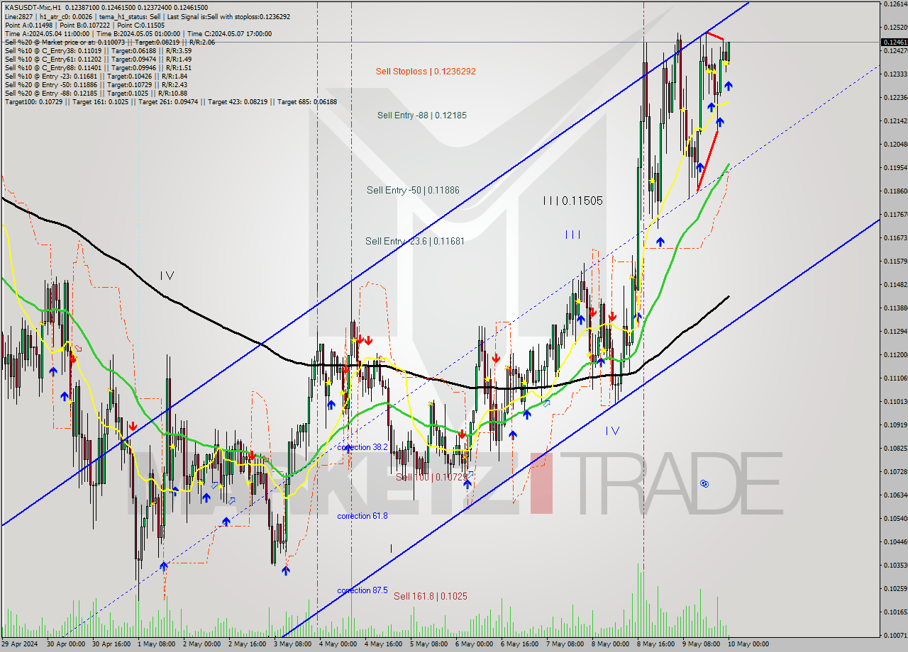Select the 'correction 38.2' label

pos(362,447)
